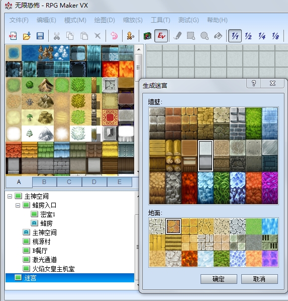288x301 pixels.
Task: Click the Delete X icon
Action: (x=98, y=36)
